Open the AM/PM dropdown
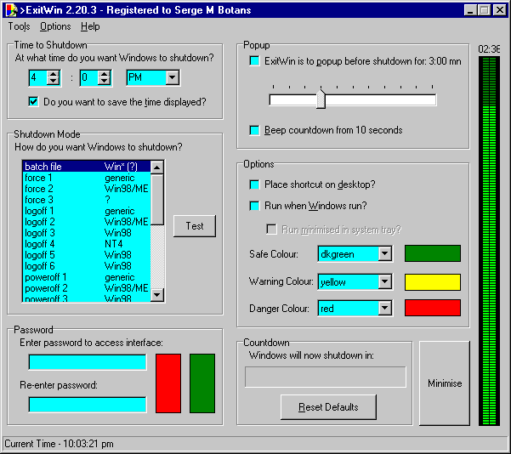 tap(172, 78)
